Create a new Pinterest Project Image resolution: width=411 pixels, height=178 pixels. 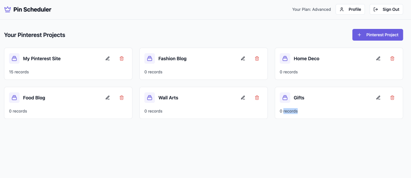[x=378, y=35]
